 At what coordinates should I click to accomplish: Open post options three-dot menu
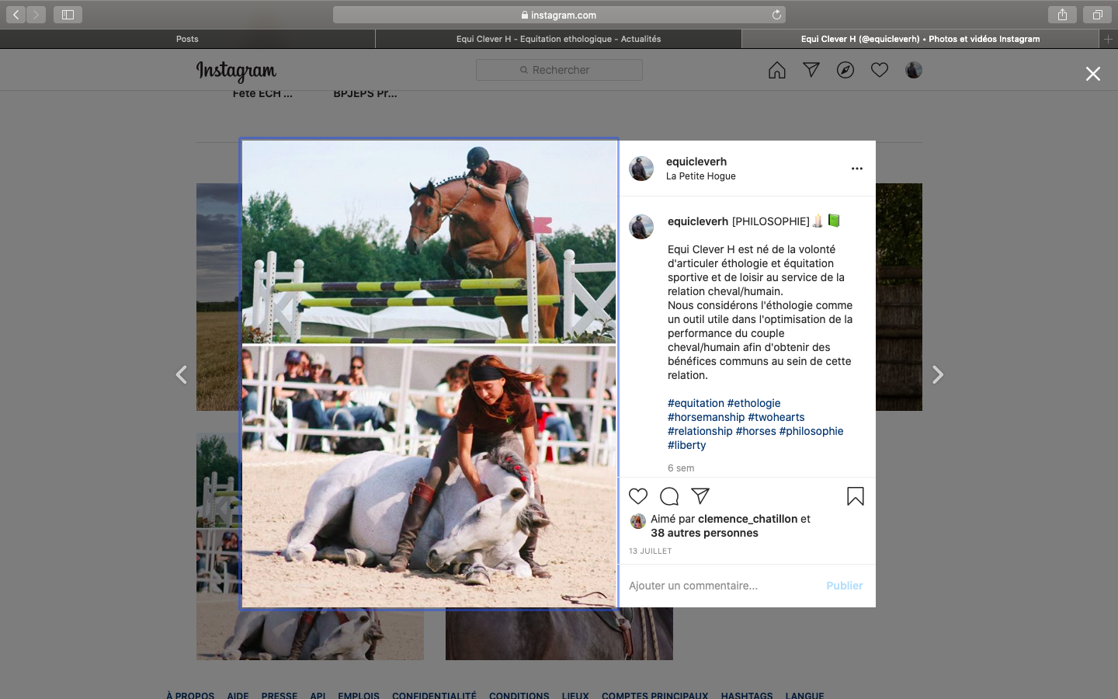click(857, 169)
